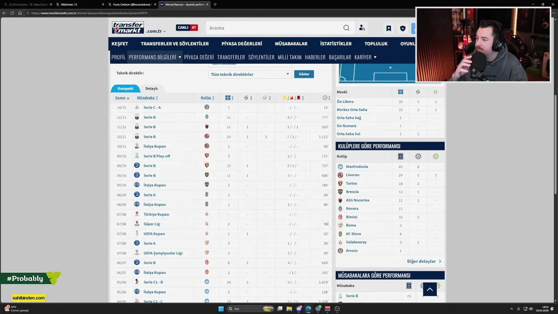This screenshot has height=314, width=558.
Task: Sort by goals ball icon column
Action: coord(248,98)
